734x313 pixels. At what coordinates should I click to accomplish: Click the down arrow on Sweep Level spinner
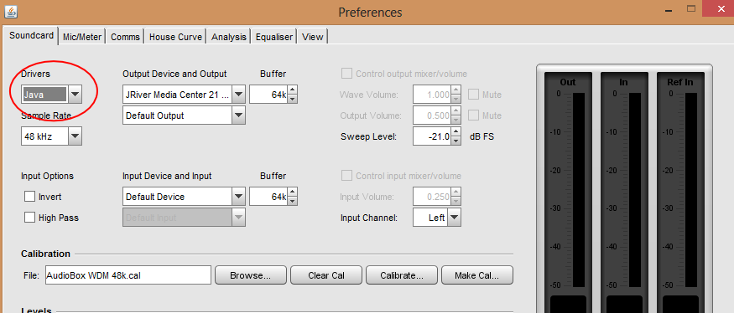(455, 141)
